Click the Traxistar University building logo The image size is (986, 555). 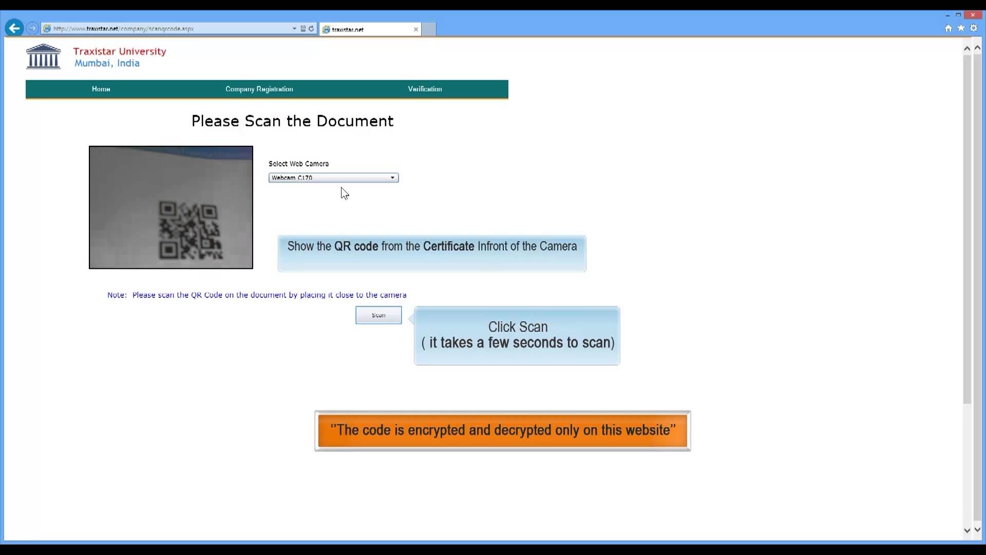(43, 57)
